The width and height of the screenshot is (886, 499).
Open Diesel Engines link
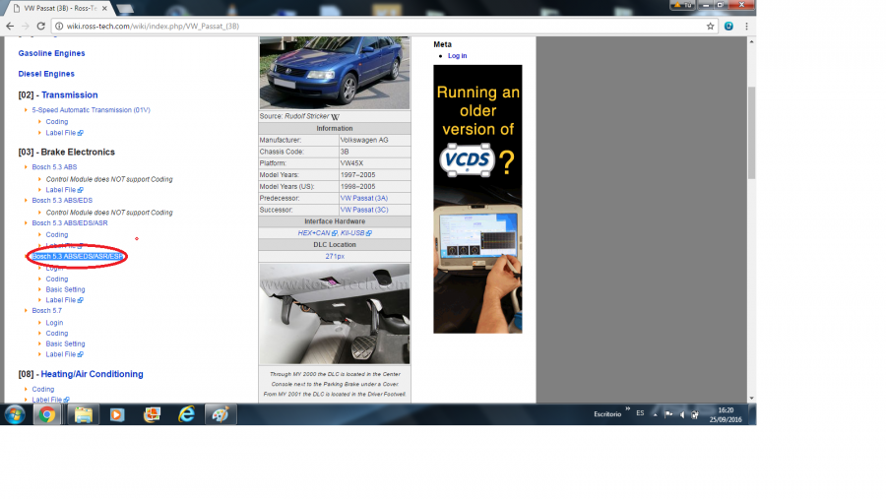tap(46, 74)
